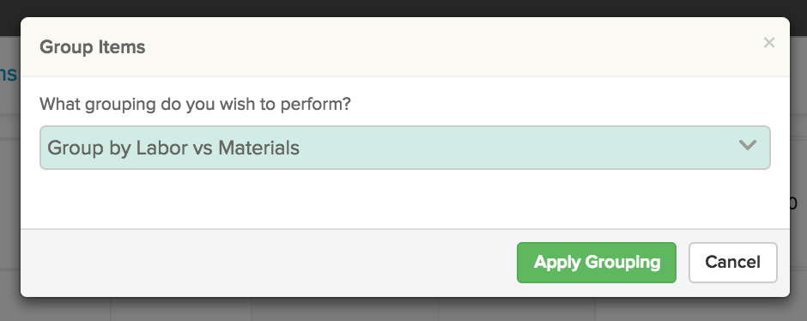Screen dimensions: 807x321
Task: Click the green Apply Grouping button
Action: tap(597, 263)
